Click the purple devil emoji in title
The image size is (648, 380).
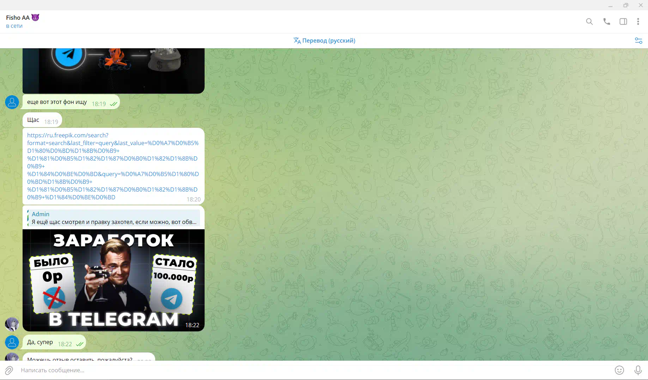pos(35,17)
